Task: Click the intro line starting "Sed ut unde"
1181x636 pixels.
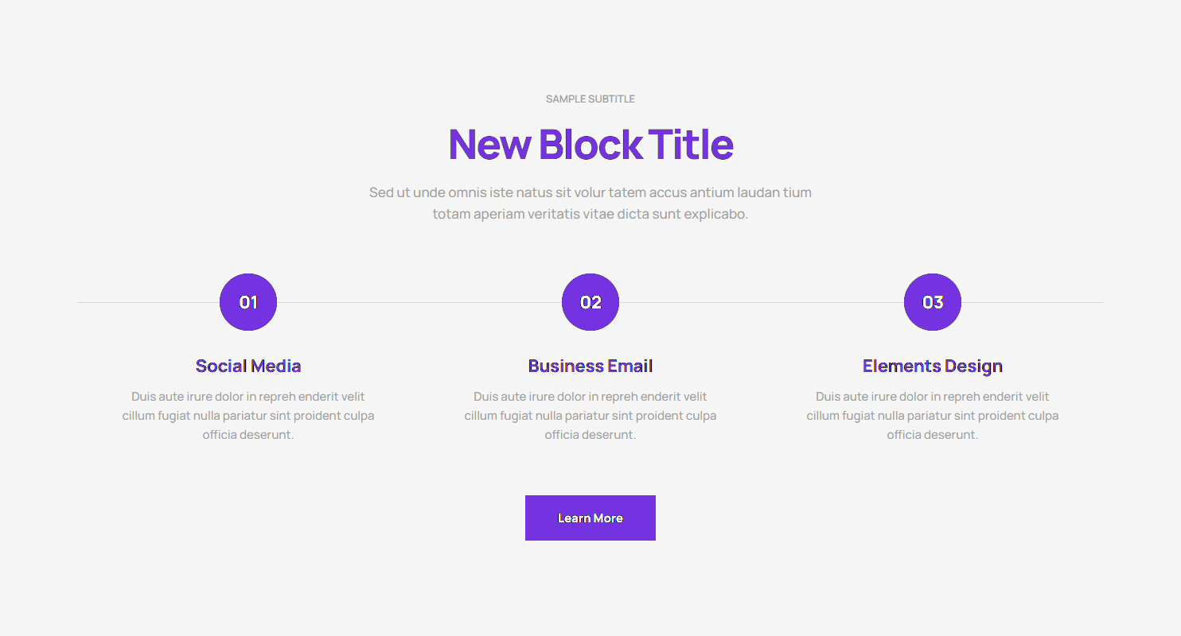Action: coord(590,192)
